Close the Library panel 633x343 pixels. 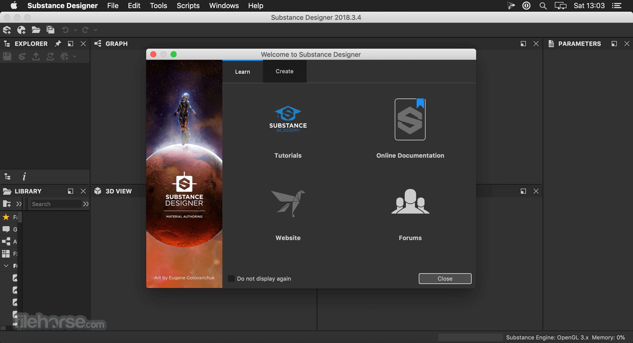pos(83,191)
